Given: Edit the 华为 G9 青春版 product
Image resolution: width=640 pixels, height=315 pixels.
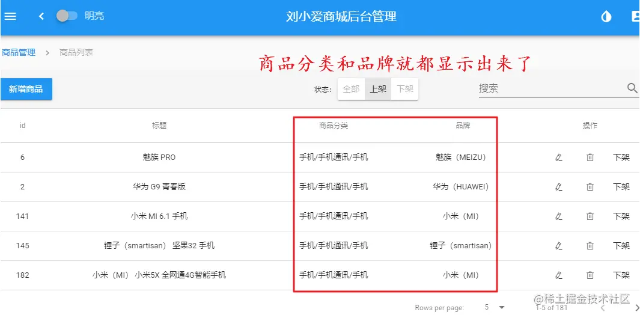Looking at the screenshot, I should pyautogui.click(x=559, y=187).
